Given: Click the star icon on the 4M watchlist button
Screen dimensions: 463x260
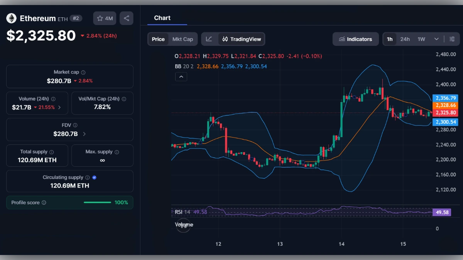Looking at the screenshot, I should (x=100, y=18).
